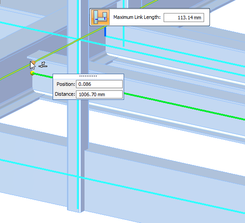Select the yellow endpoint sphere on green line

32,73
